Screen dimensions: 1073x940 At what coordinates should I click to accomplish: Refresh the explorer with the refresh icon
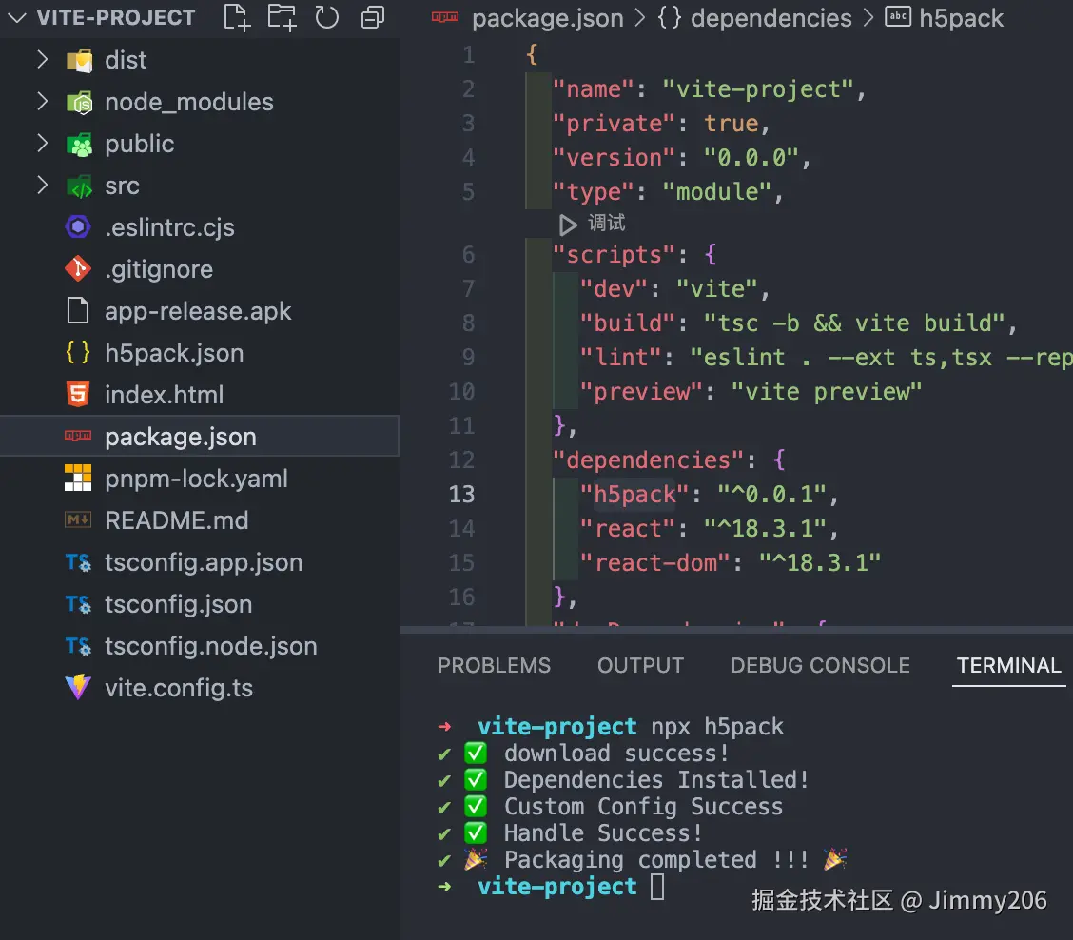(326, 17)
